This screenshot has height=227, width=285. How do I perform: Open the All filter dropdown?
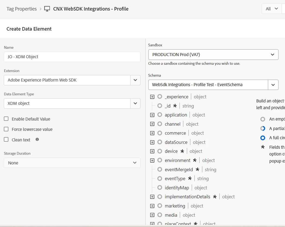tap(272, 9)
